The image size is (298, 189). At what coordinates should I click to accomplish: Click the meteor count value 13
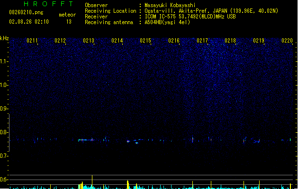click(x=69, y=22)
